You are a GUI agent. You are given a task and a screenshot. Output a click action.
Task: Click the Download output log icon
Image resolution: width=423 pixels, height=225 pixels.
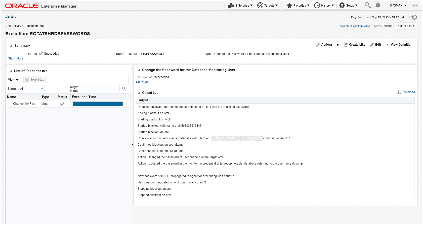coord(399,92)
